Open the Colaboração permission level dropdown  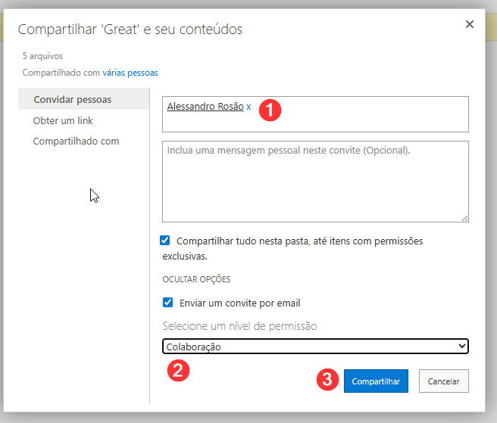[x=314, y=347]
